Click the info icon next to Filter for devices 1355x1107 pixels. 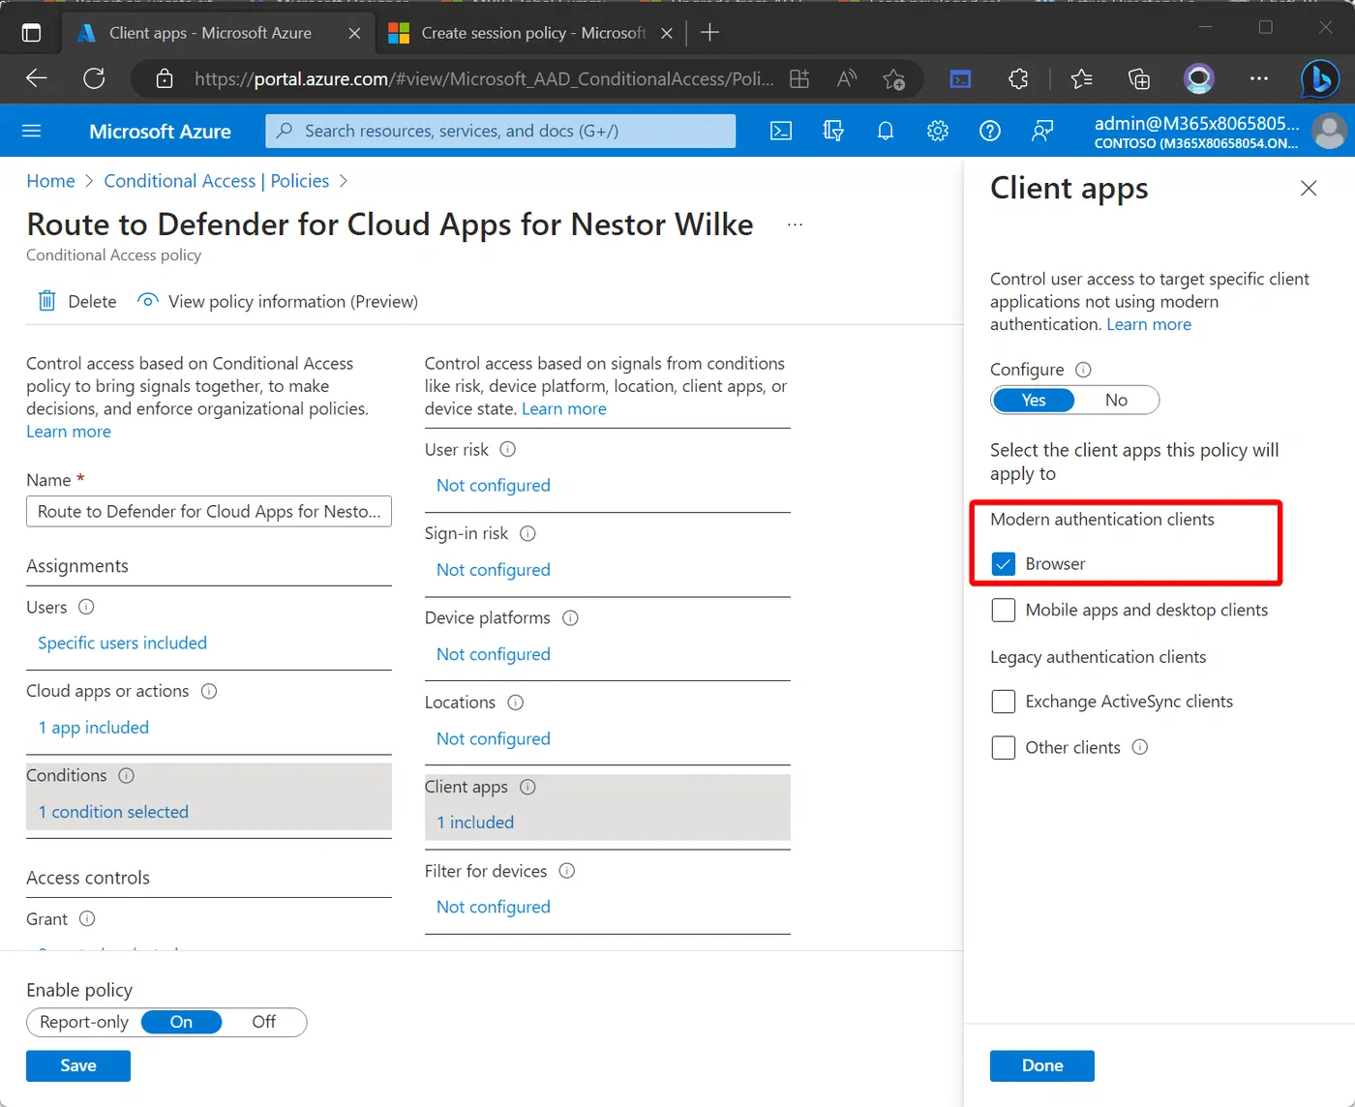[567, 871]
